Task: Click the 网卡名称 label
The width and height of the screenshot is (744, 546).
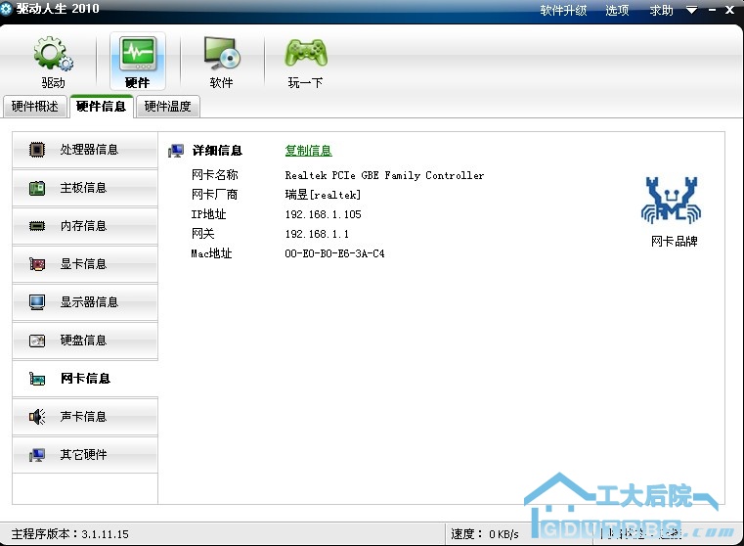Action: 214,175
